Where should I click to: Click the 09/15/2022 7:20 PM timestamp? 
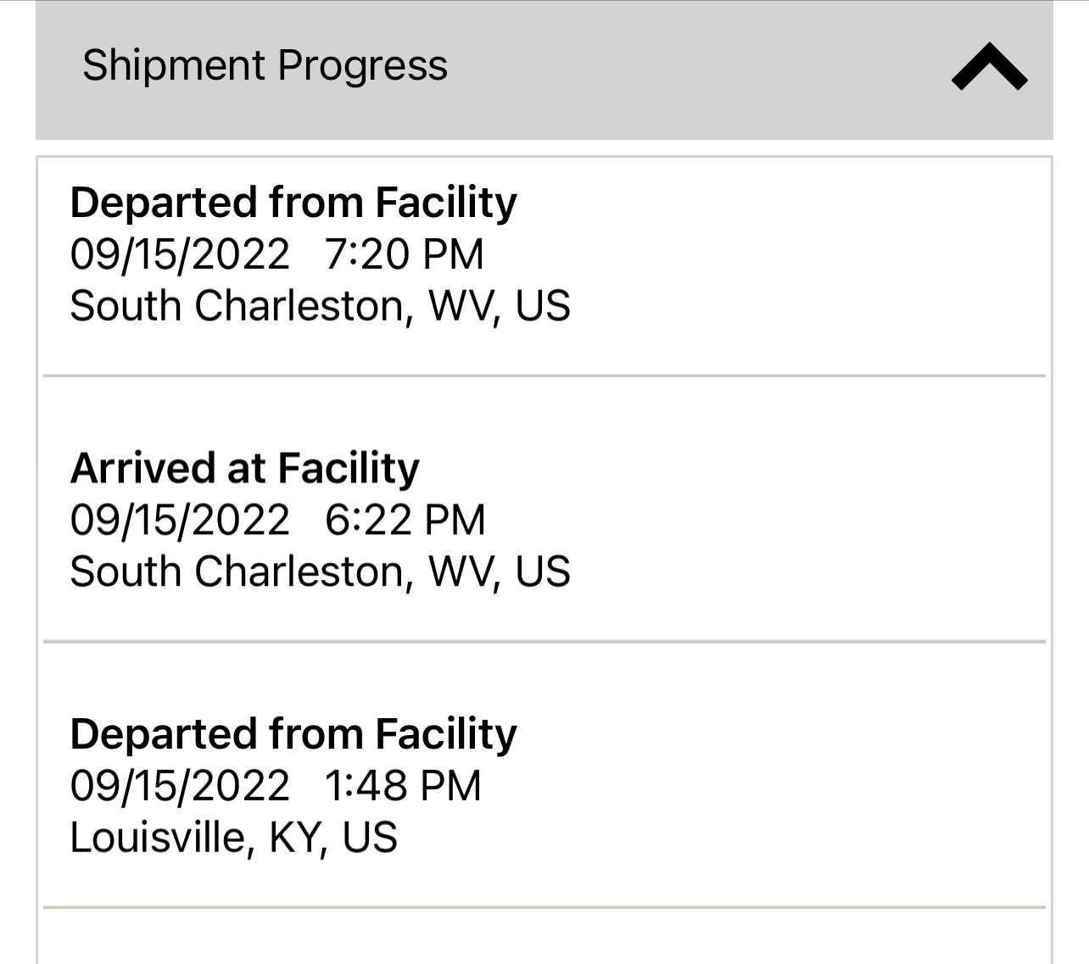(x=277, y=254)
